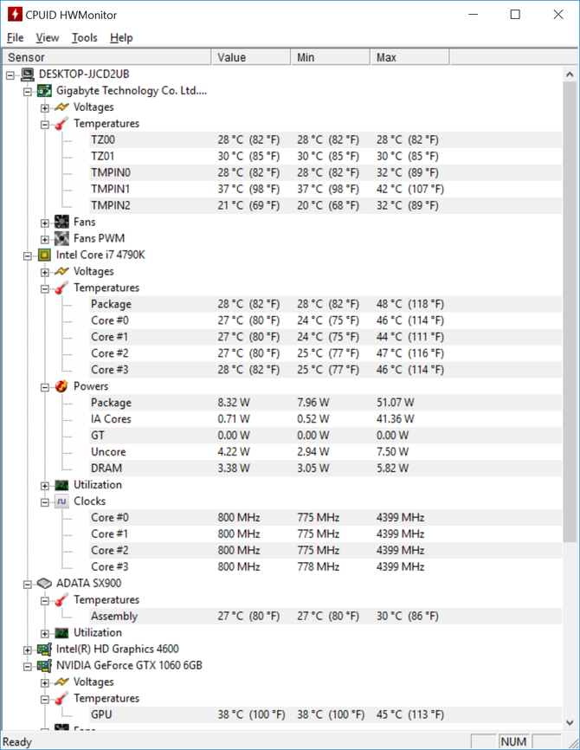580x750 pixels.
Task: Click the thermometer icon under Intel Core i7
Action: point(61,288)
